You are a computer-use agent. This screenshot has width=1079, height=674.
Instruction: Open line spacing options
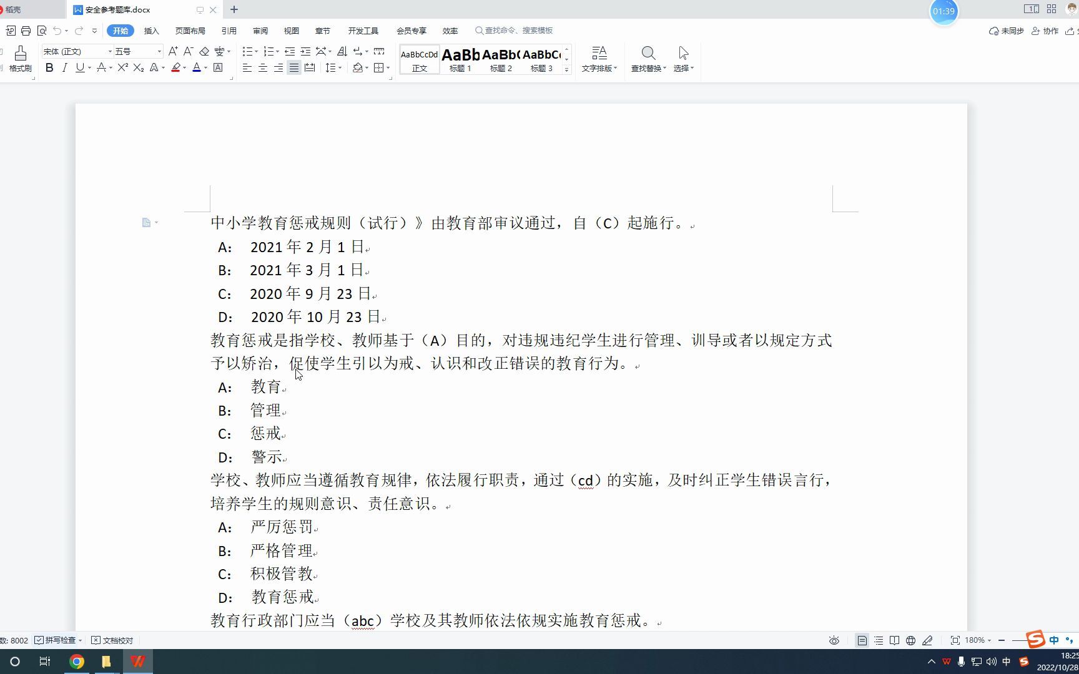331,68
